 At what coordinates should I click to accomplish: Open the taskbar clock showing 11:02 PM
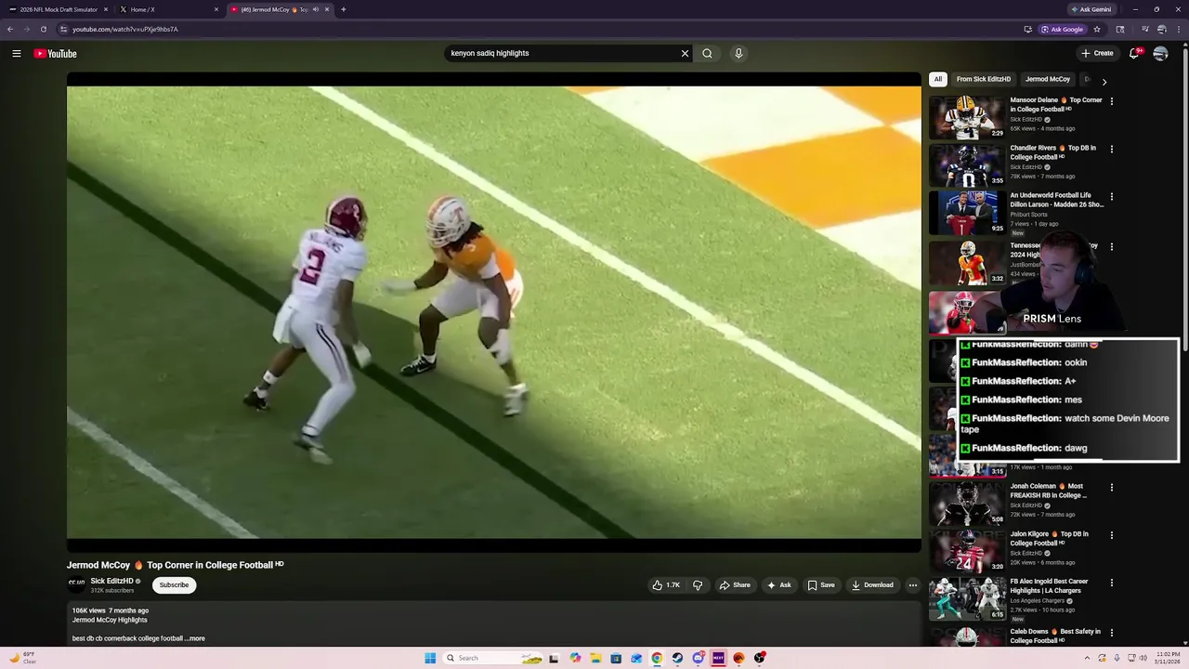click(x=1167, y=658)
